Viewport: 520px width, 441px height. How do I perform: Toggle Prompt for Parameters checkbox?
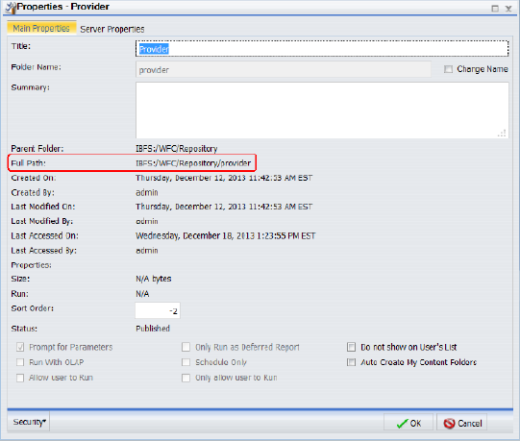(20, 347)
